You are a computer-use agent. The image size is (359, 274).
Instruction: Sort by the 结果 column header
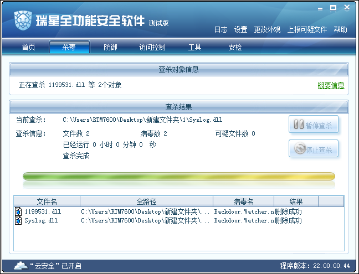click(296, 201)
